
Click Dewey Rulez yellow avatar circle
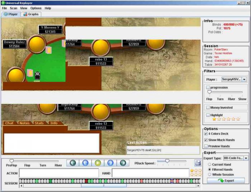37,44
